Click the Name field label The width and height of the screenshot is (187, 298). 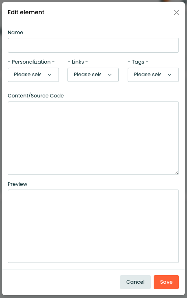(15, 33)
